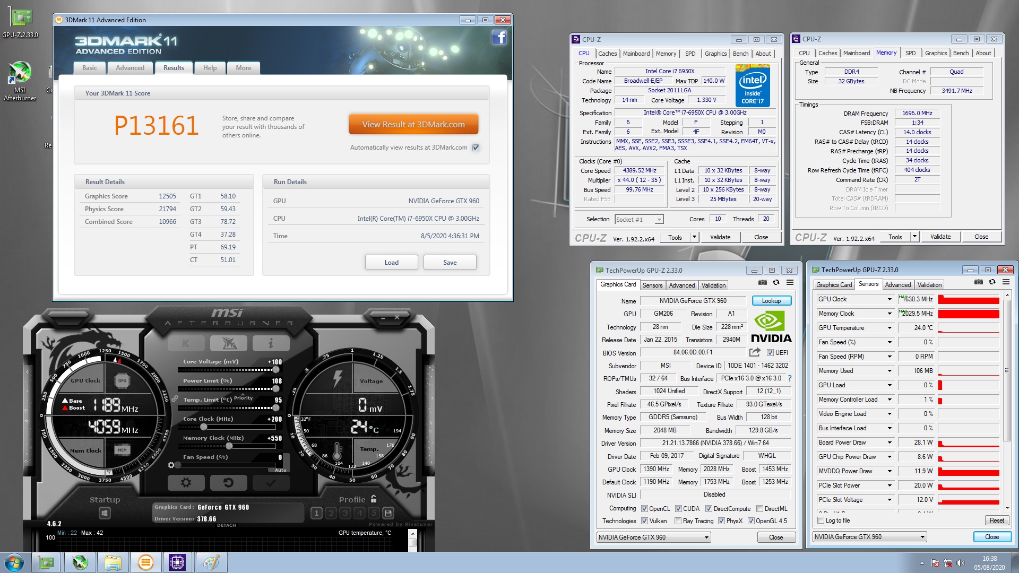Expand Memory Clock sensor dropdown
1019x573 pixels.
(x=890, y=314)
